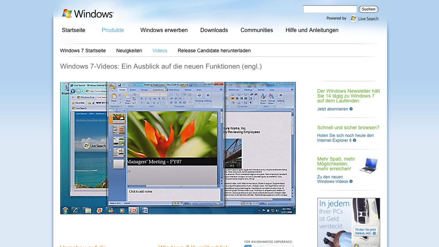The width and height of the screenshot is (439, 247).
Task: Go to Startseite in main navigation
Action: [x=73, y=30]
